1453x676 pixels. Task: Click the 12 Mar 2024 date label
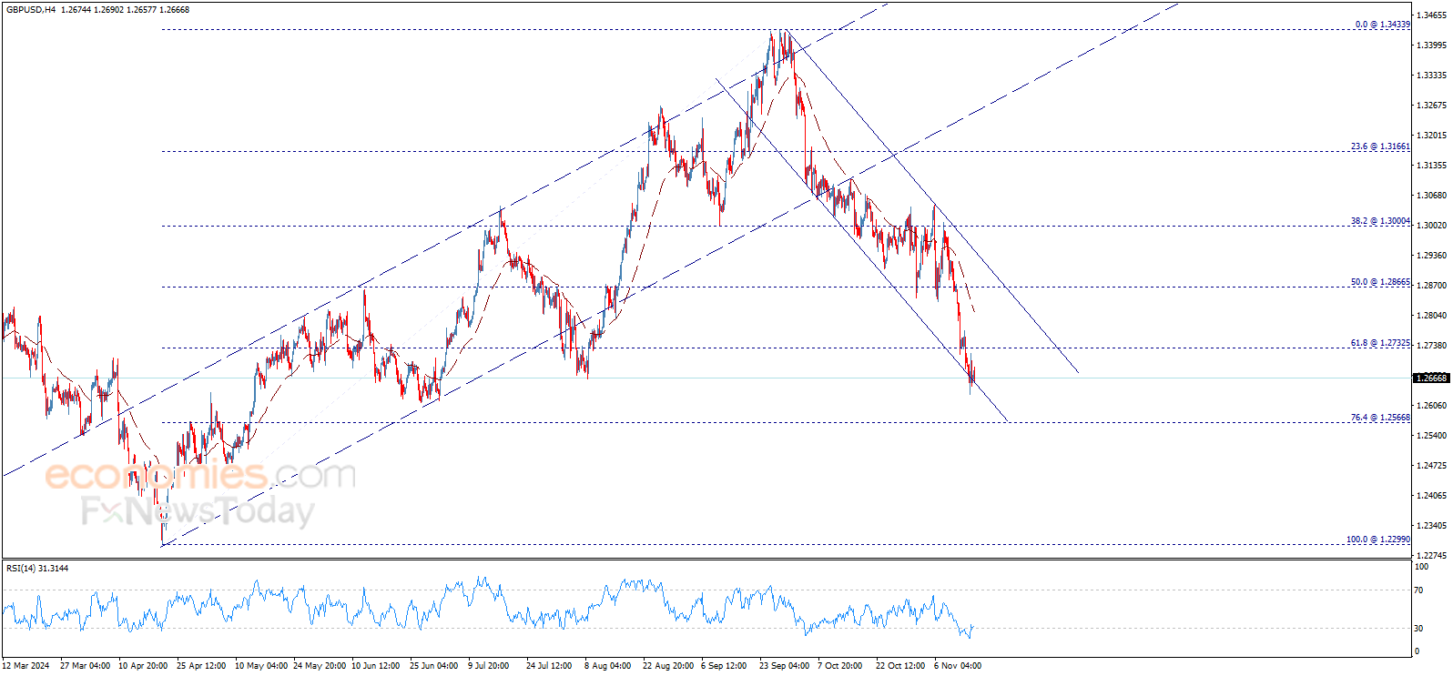[x=26, y=666]
